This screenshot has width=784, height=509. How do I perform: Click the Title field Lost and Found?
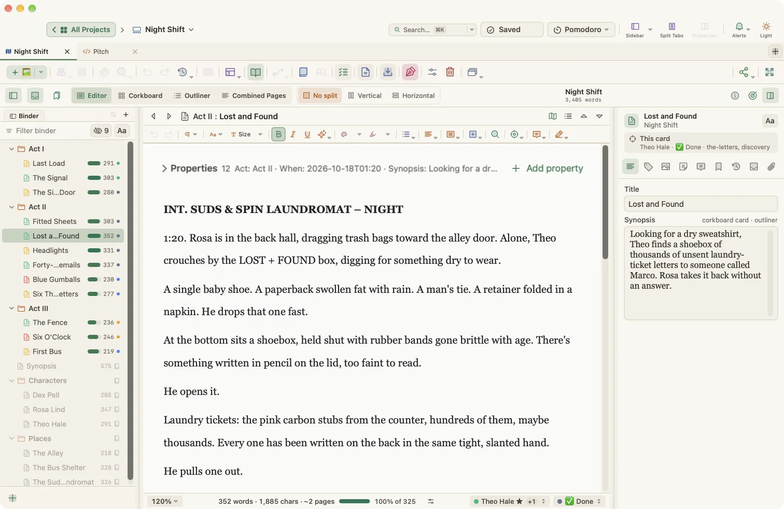pos(701,204)
